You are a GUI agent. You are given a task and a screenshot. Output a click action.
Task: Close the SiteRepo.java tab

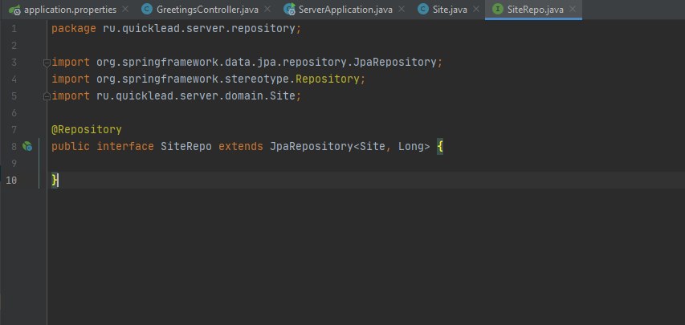pyautogui.click(x=573, y=10)
